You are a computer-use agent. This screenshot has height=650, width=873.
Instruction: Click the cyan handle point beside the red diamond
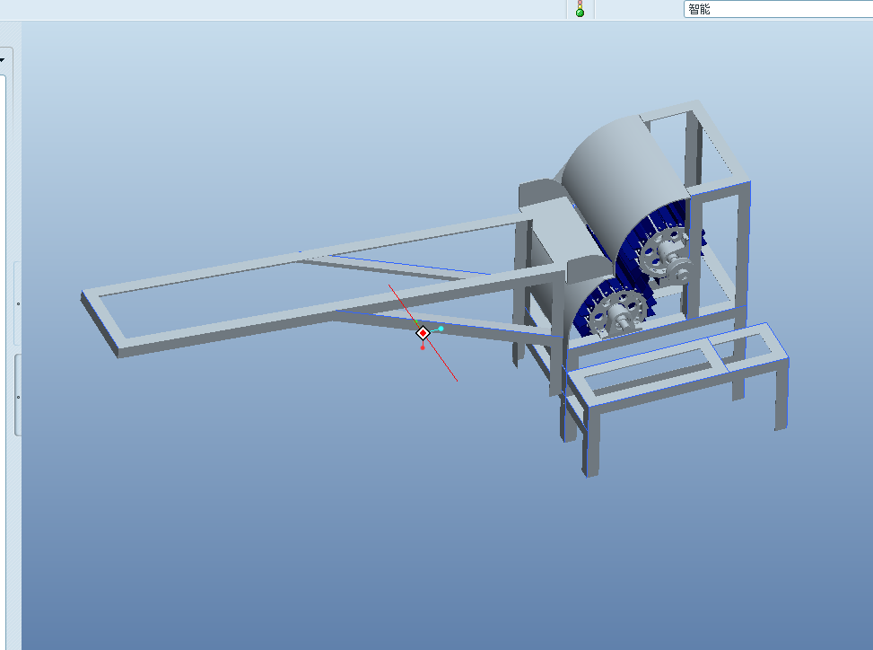pos(441,329)
